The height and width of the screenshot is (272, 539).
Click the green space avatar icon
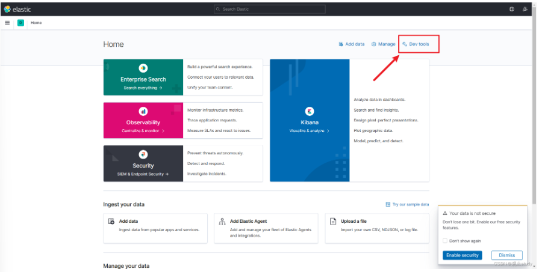click(x=20, y=23)
